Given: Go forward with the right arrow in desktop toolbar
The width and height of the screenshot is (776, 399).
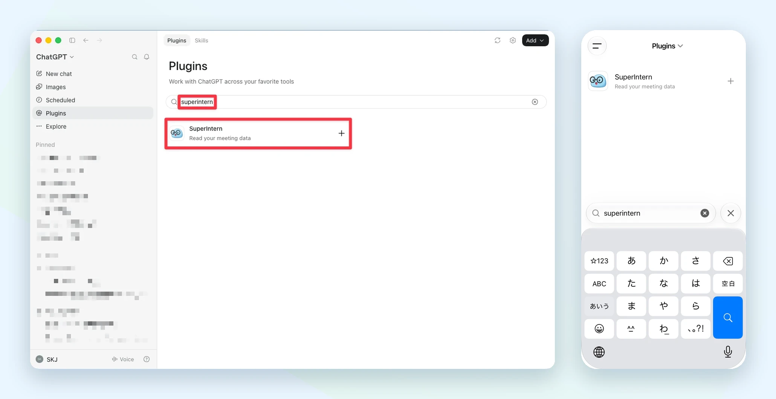Looking at the screenshot, I should 99,40.
